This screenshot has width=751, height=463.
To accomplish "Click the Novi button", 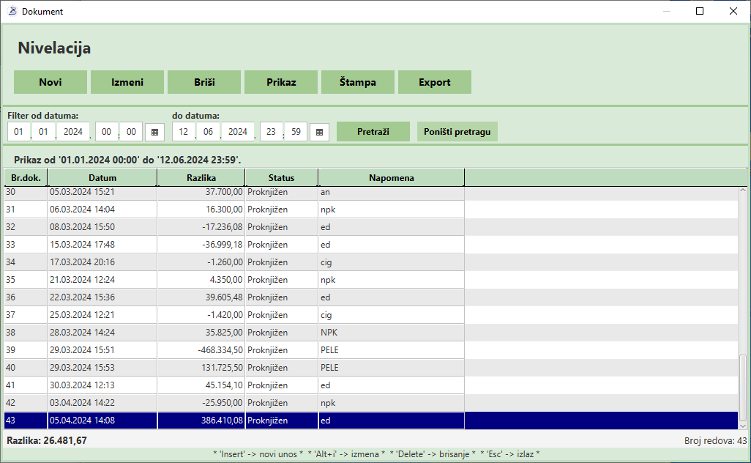I will pos(51,82).
